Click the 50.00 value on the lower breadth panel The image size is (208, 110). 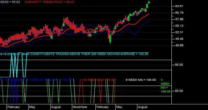pyautogui.click(x=179, y=91)
